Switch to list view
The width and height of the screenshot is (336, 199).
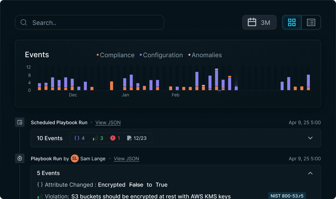click(311, 22)
